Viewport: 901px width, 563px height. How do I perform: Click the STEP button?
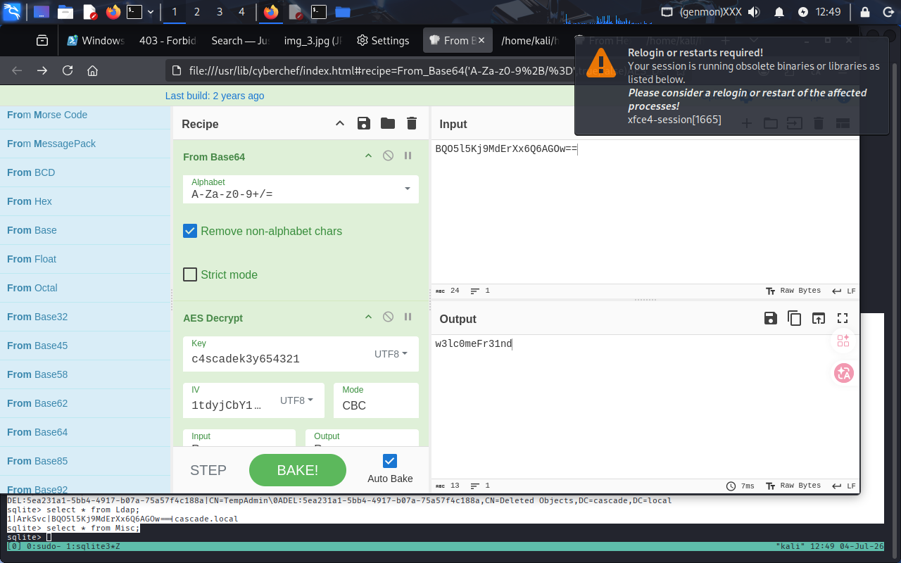208,470
